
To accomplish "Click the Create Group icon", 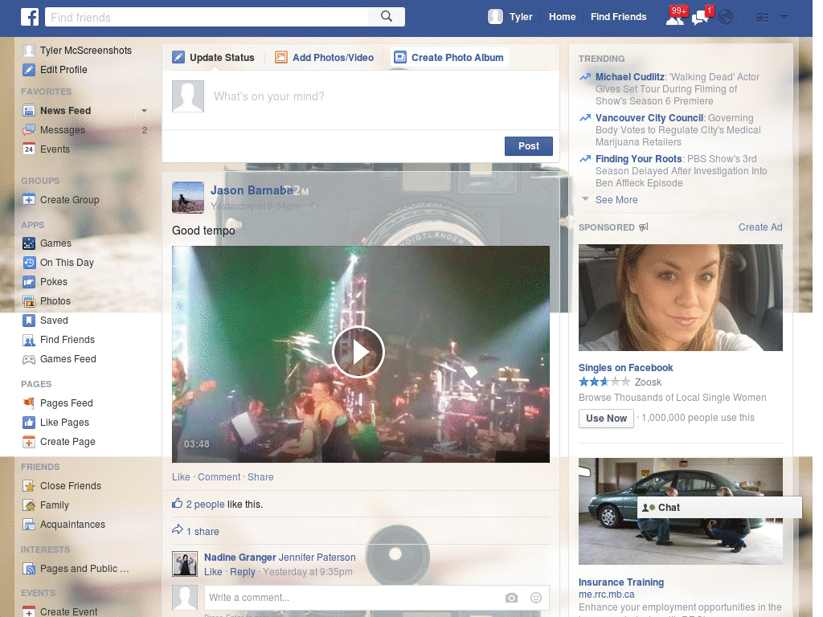I will coord(29,200).
